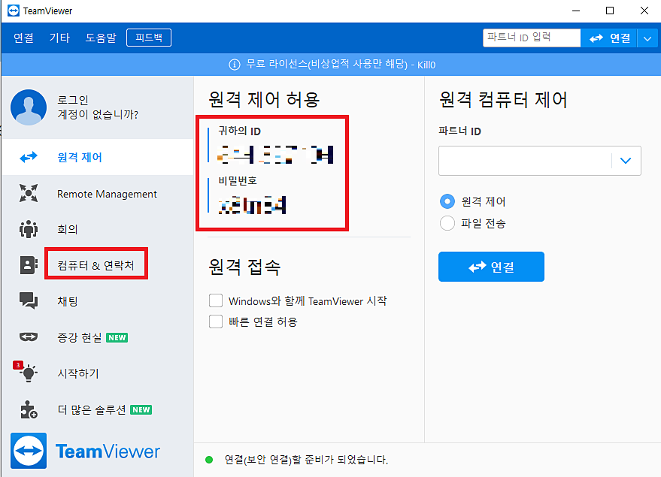Click the 채팅 chat bubbles icon
The width and height of the screenshot is (661, 477).
(29, 300)
